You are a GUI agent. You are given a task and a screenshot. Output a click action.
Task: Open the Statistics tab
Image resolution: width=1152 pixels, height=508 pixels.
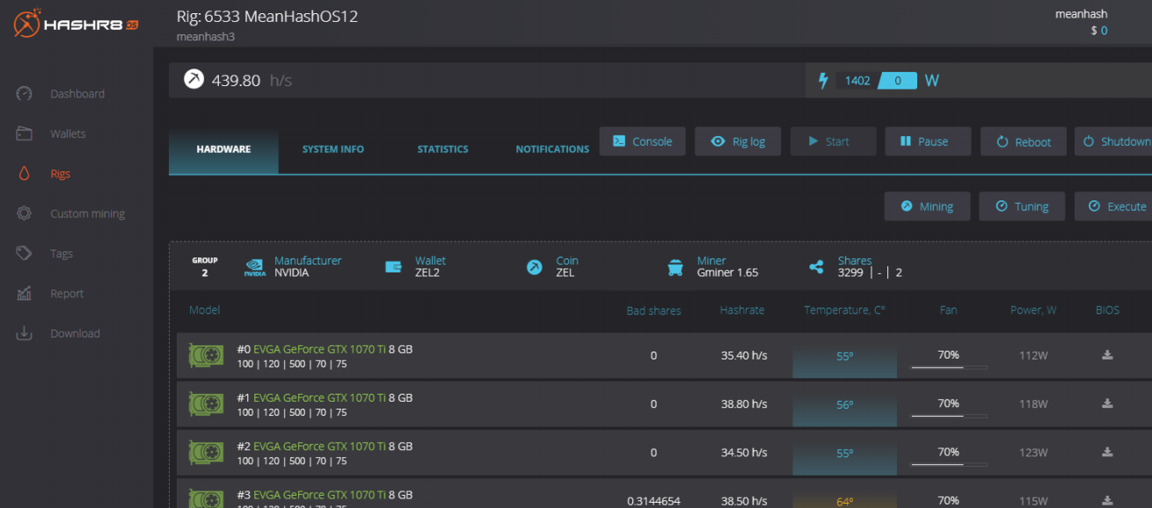point(442,149)
